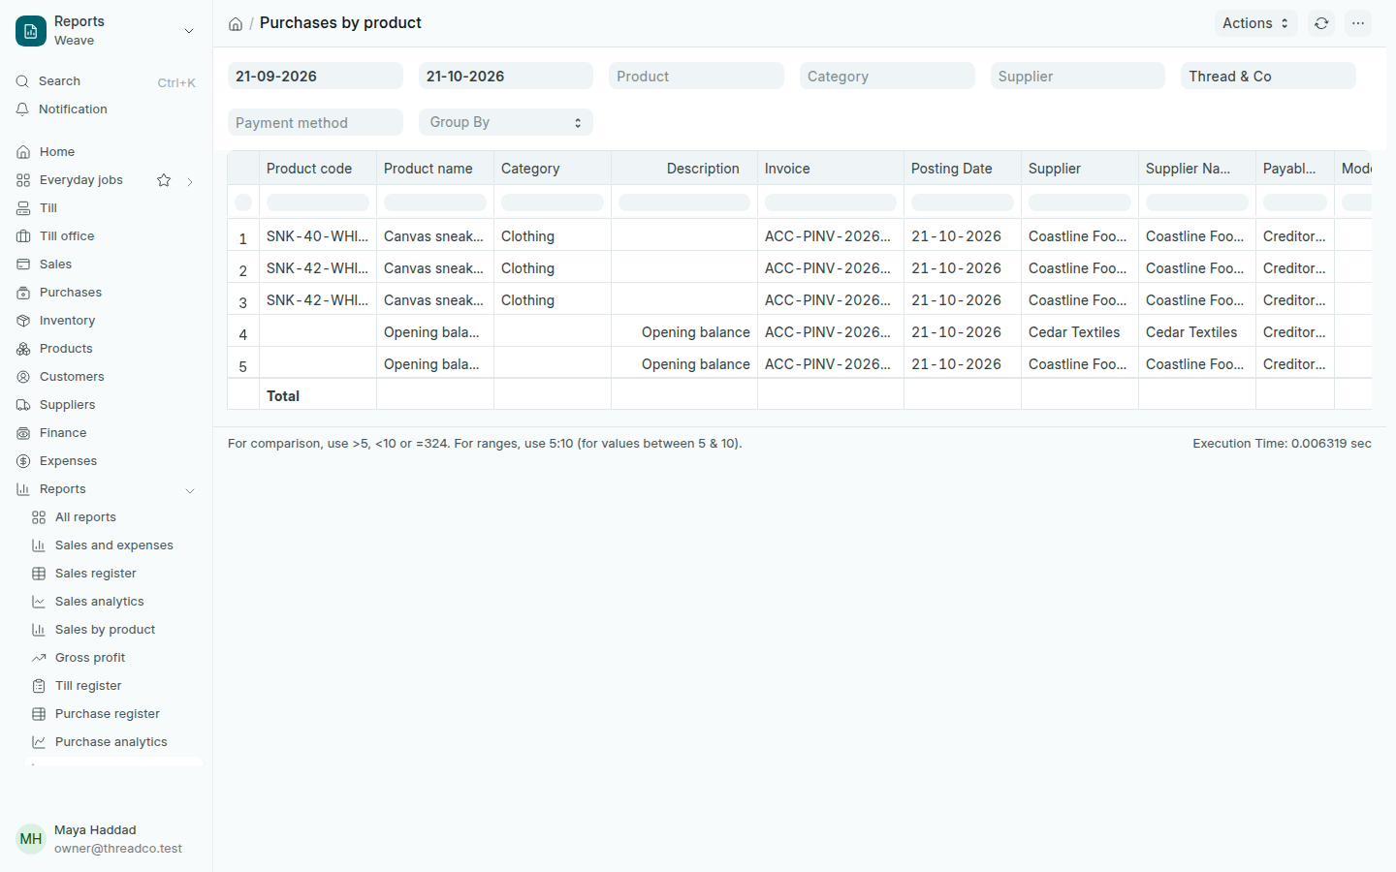Screen dimensions: 1396x872
Task: Click the Product filter field
Action: click(x=696, y=76)
